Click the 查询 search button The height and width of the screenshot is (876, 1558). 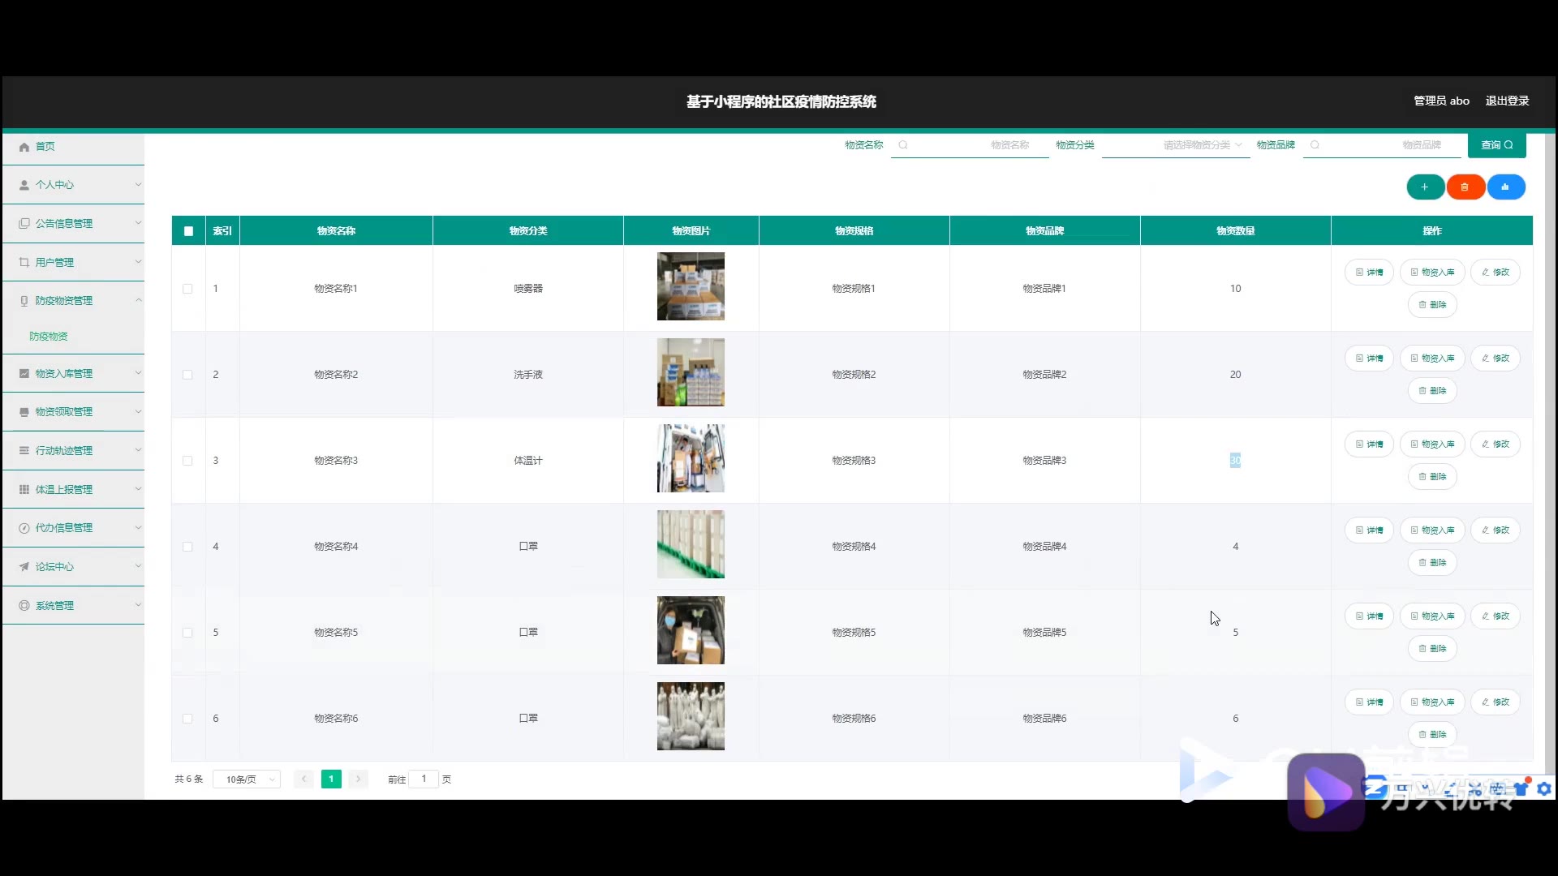1496,145
